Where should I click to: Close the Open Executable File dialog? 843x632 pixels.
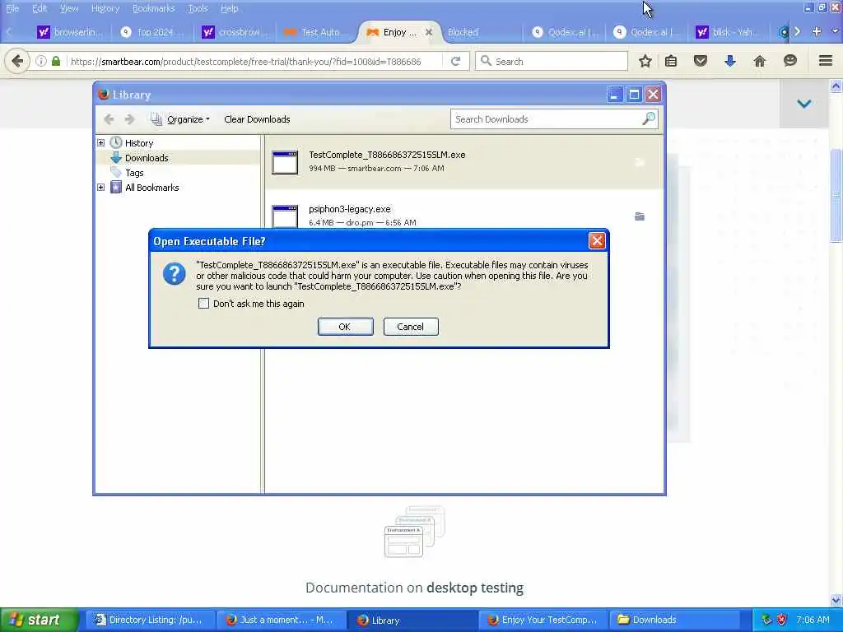click(597, 241)
